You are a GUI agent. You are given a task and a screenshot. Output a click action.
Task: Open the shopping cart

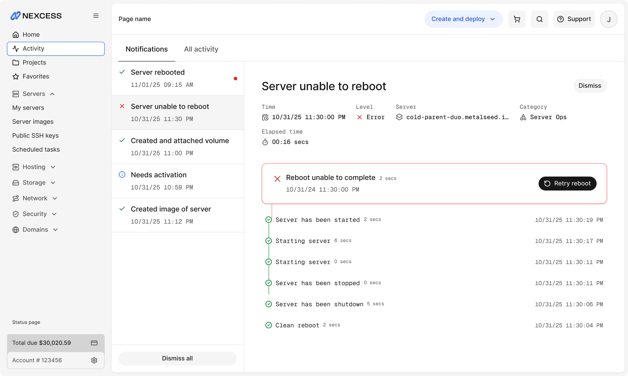click(517, 19)
